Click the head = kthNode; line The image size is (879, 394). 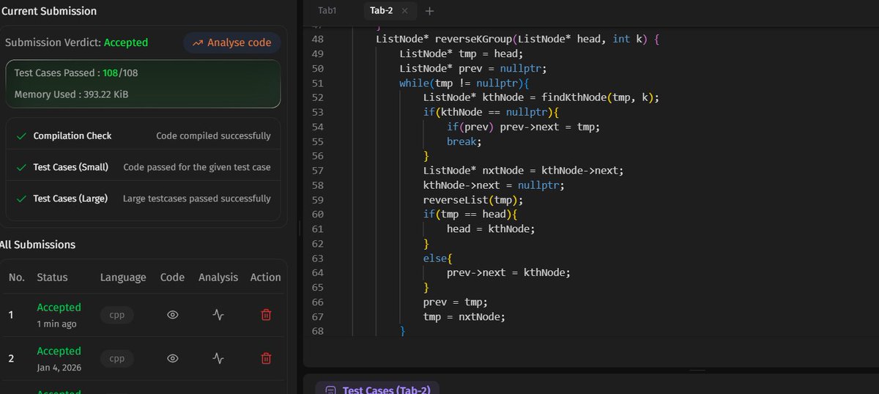[491, 228]
